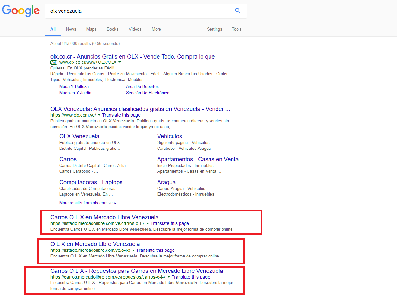Open 'Carros O L X - Repuestos para Carros' result
Viewport: 397px width, 297px height.
pos(136,271)
